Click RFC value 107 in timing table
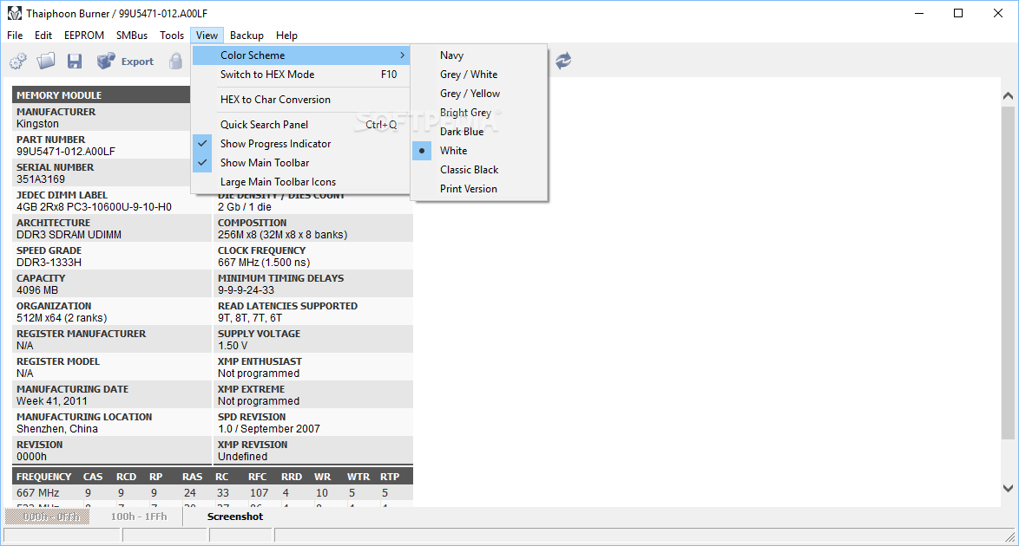Image resolution: width=1019 pixels, height=546 pixels. (260, 493)
